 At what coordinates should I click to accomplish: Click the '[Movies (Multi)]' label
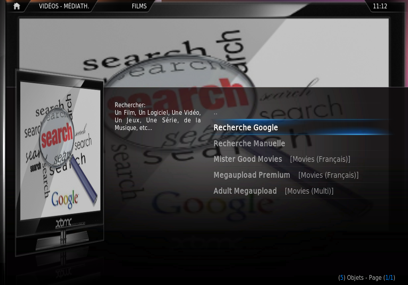pyautogui.click(x=309, y=191)
